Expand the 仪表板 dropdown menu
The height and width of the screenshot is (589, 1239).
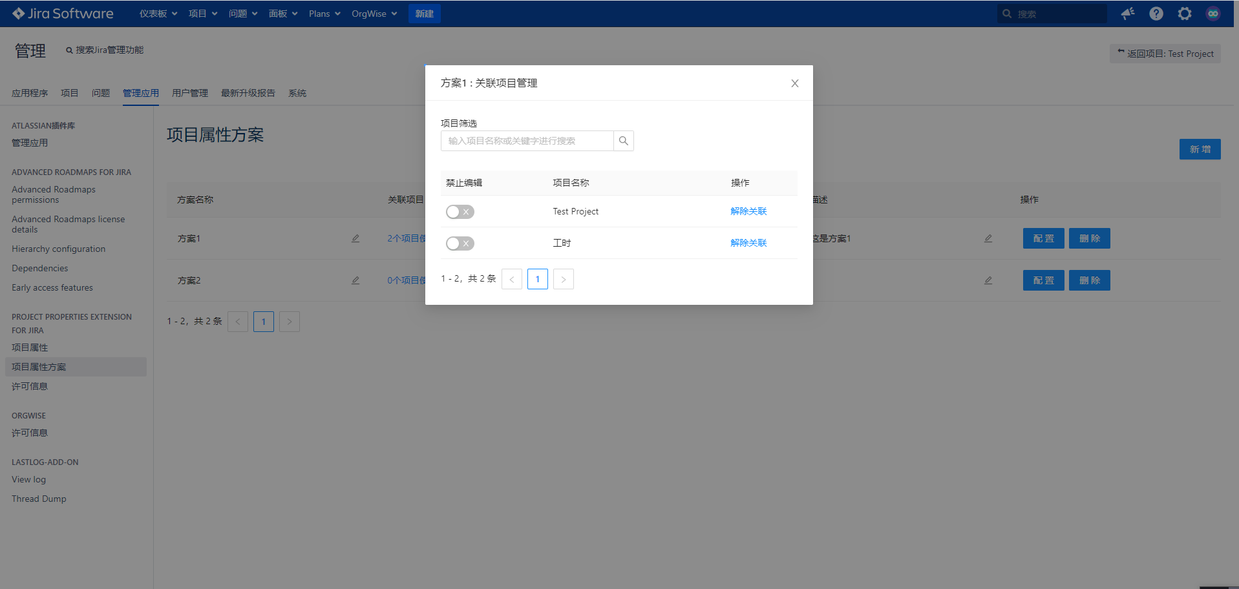[x=158, y=14]
